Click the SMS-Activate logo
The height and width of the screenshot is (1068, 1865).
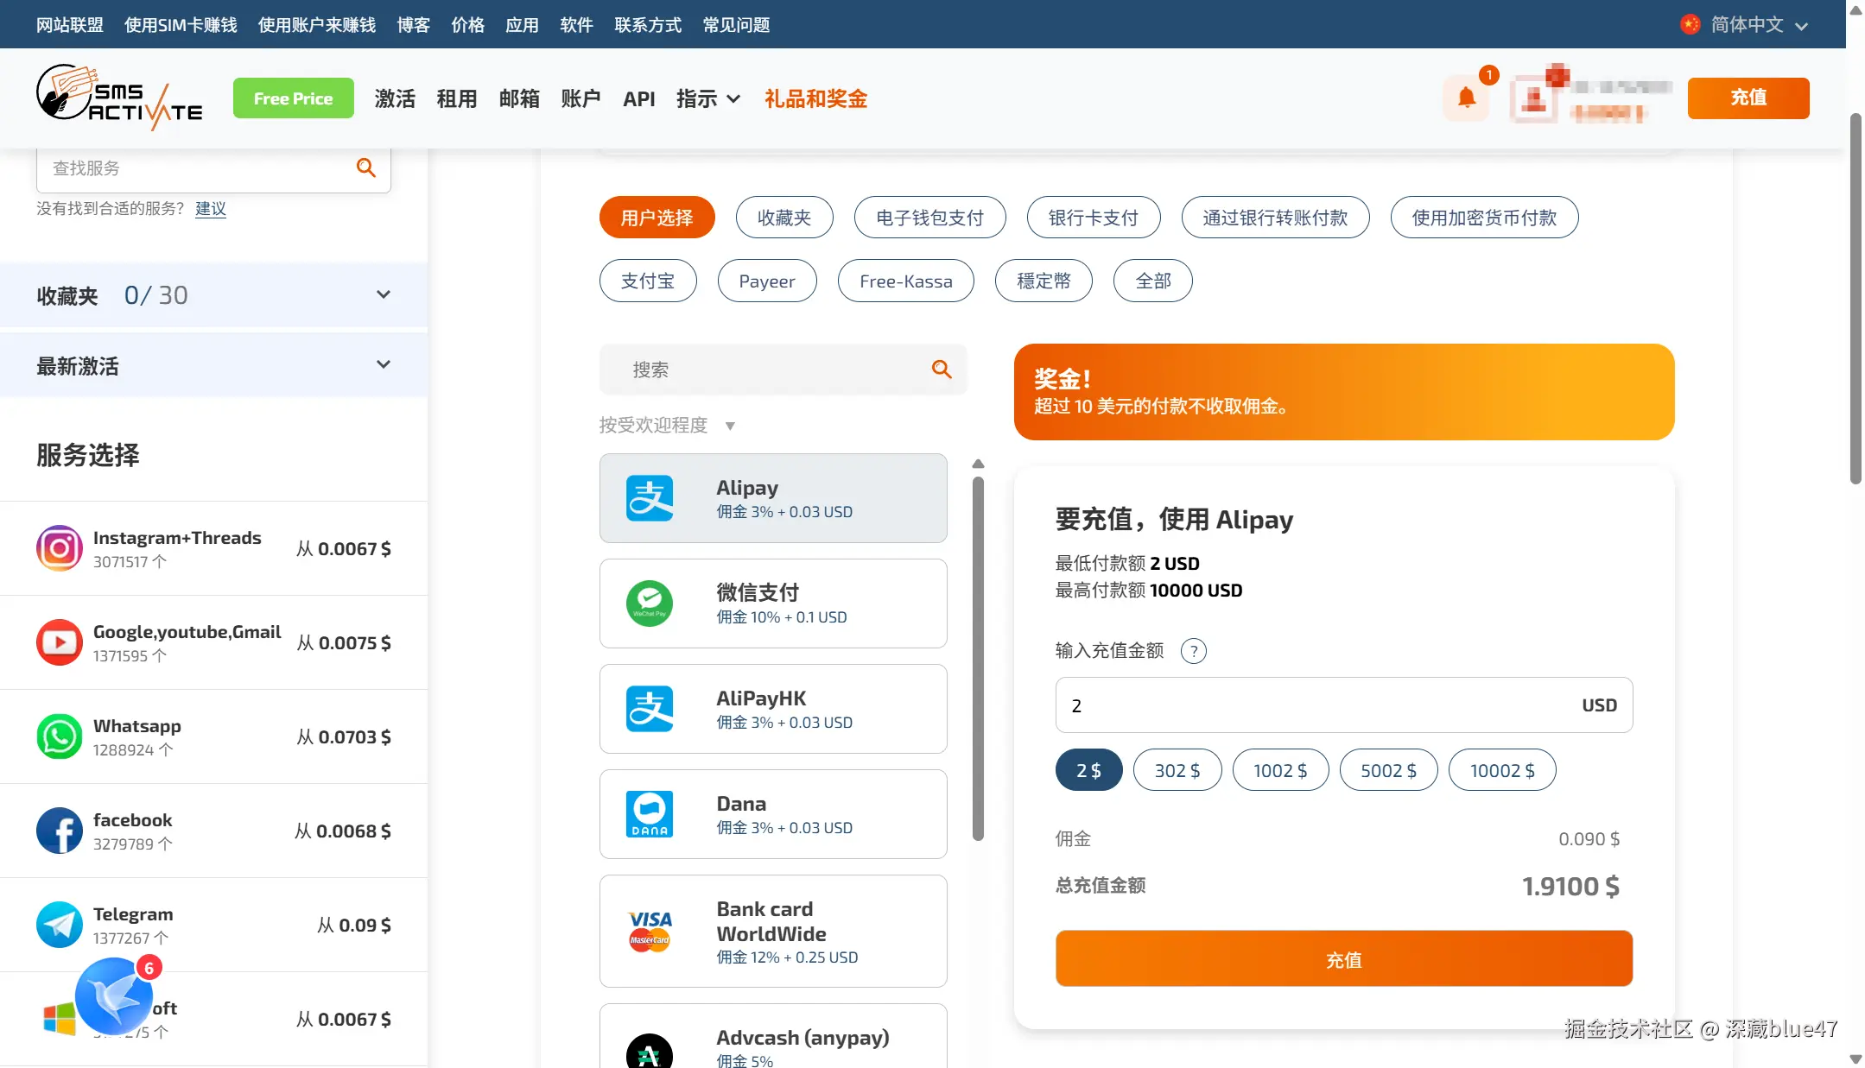tap(119, 97)
